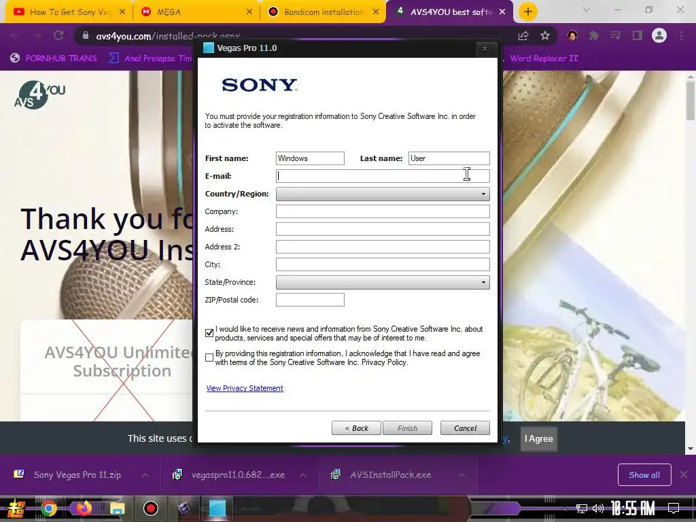Bookmark this page with the star icon

(545, 35)
